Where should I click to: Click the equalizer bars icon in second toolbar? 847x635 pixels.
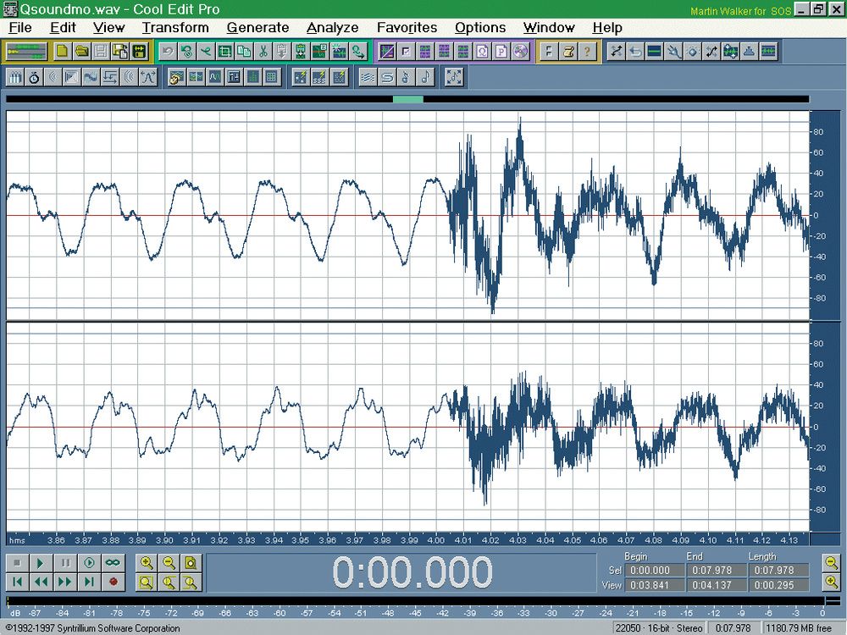click(x=252, y=78)
